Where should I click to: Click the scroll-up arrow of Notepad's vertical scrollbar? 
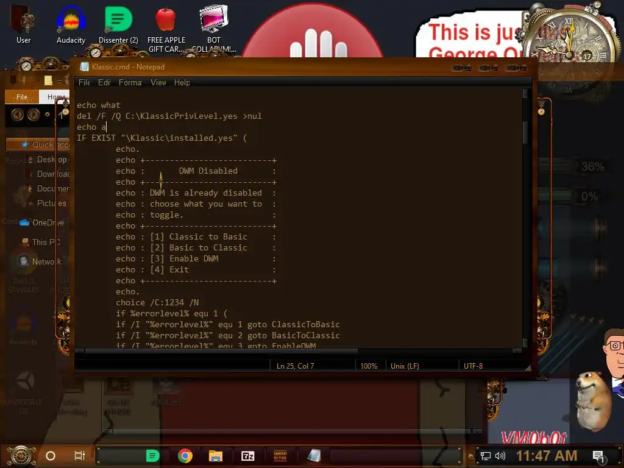(x=525, y=93)
